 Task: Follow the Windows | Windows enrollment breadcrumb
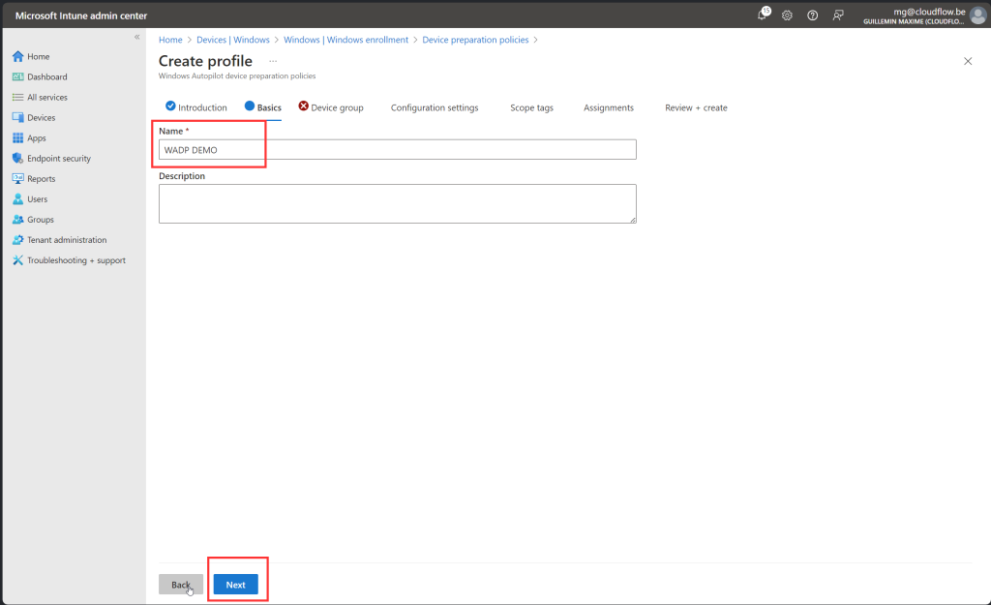(345, 39)
